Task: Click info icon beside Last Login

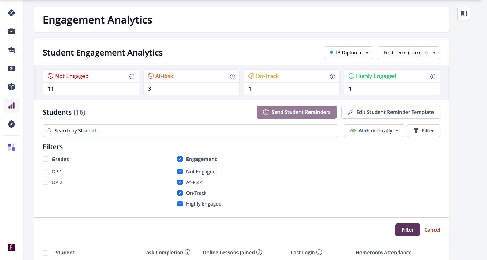Action: (x=319, y=252)
